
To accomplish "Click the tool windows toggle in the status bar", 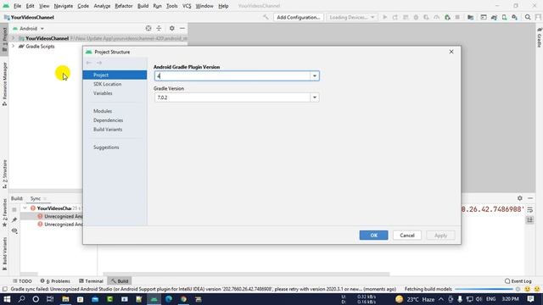I will [4, 289].
